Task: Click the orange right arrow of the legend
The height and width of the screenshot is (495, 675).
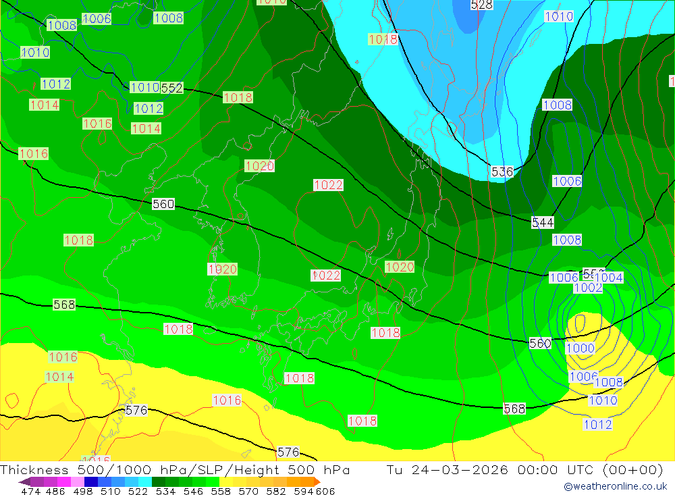Action: click(317, 481)
